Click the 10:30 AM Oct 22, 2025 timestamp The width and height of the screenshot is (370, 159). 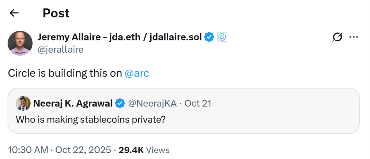point(59,150)
